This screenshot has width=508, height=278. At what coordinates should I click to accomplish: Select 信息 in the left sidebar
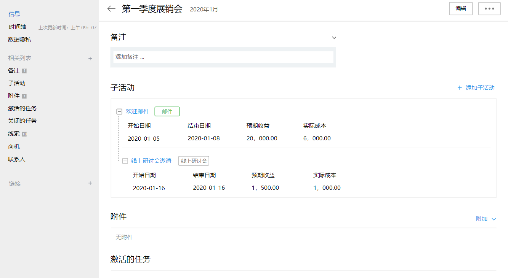point(14,14)
